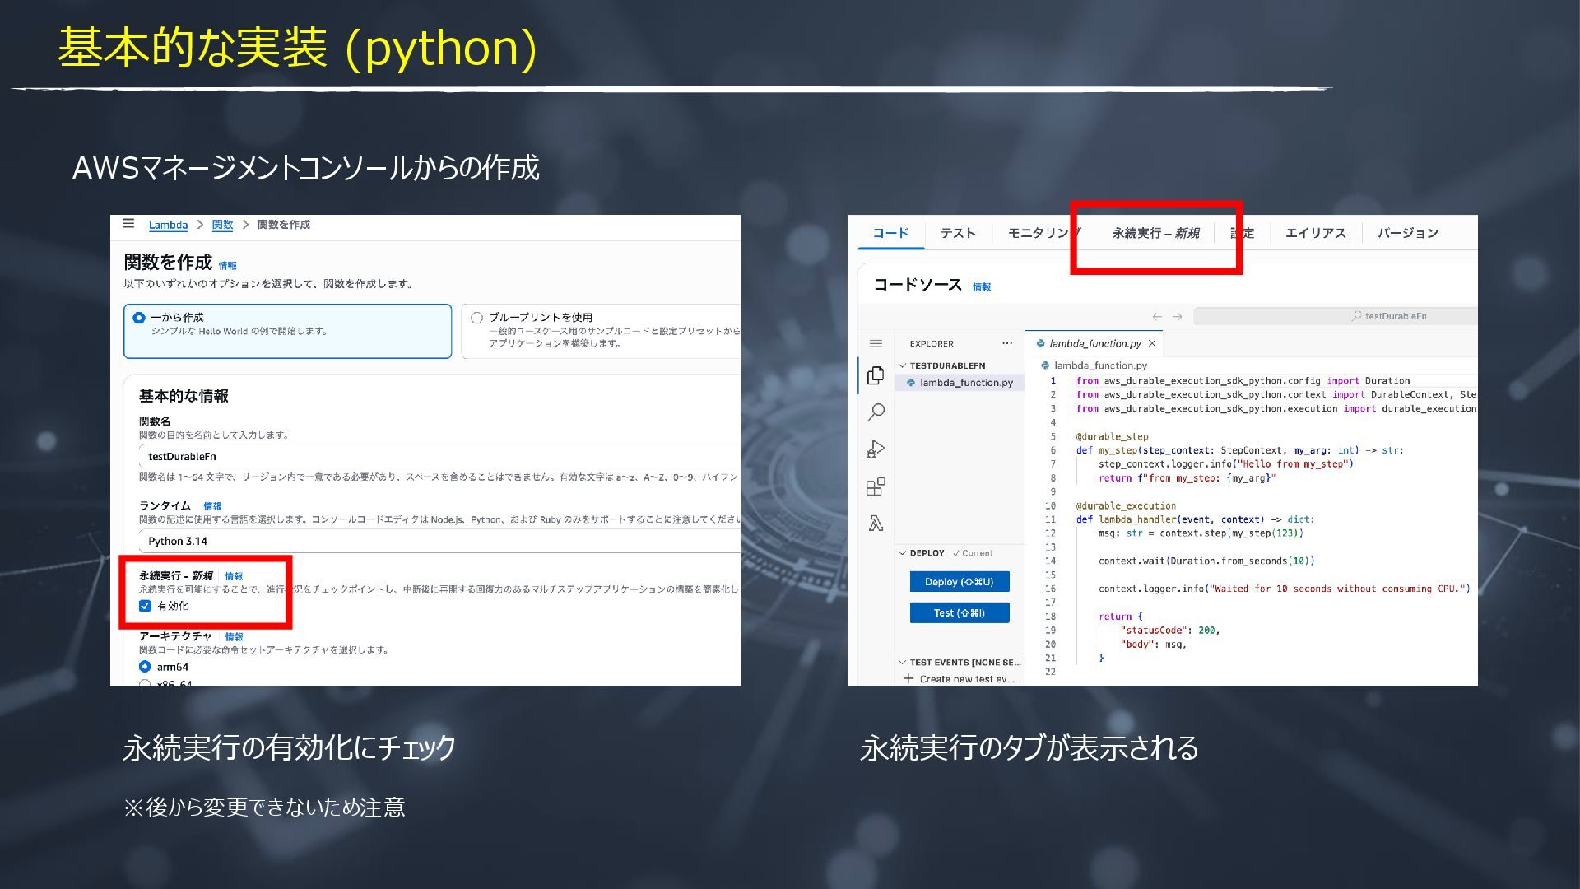This screenshot has width=1580, height=889.
Task: Click the hamburger menu beside Lambda breadcrumb
Action: (x=128, y=224)
